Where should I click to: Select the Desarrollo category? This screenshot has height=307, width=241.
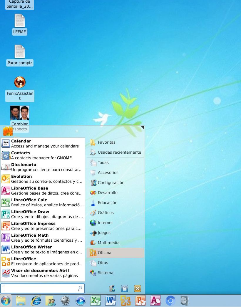pyautogui.click(x=115, y=193)
